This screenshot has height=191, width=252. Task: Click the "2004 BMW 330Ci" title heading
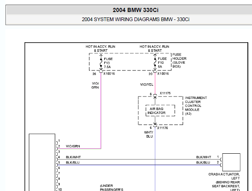(x=135, y=10)
